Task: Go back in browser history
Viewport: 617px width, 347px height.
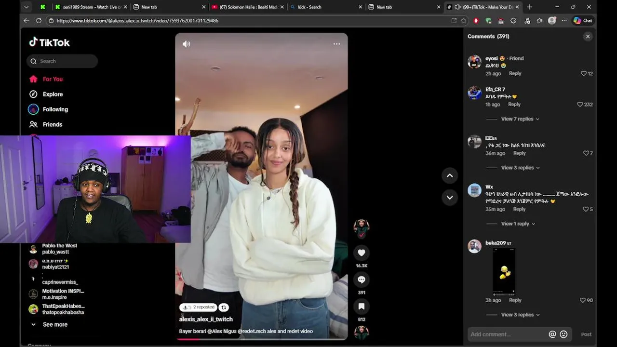Action: [26, 21]
